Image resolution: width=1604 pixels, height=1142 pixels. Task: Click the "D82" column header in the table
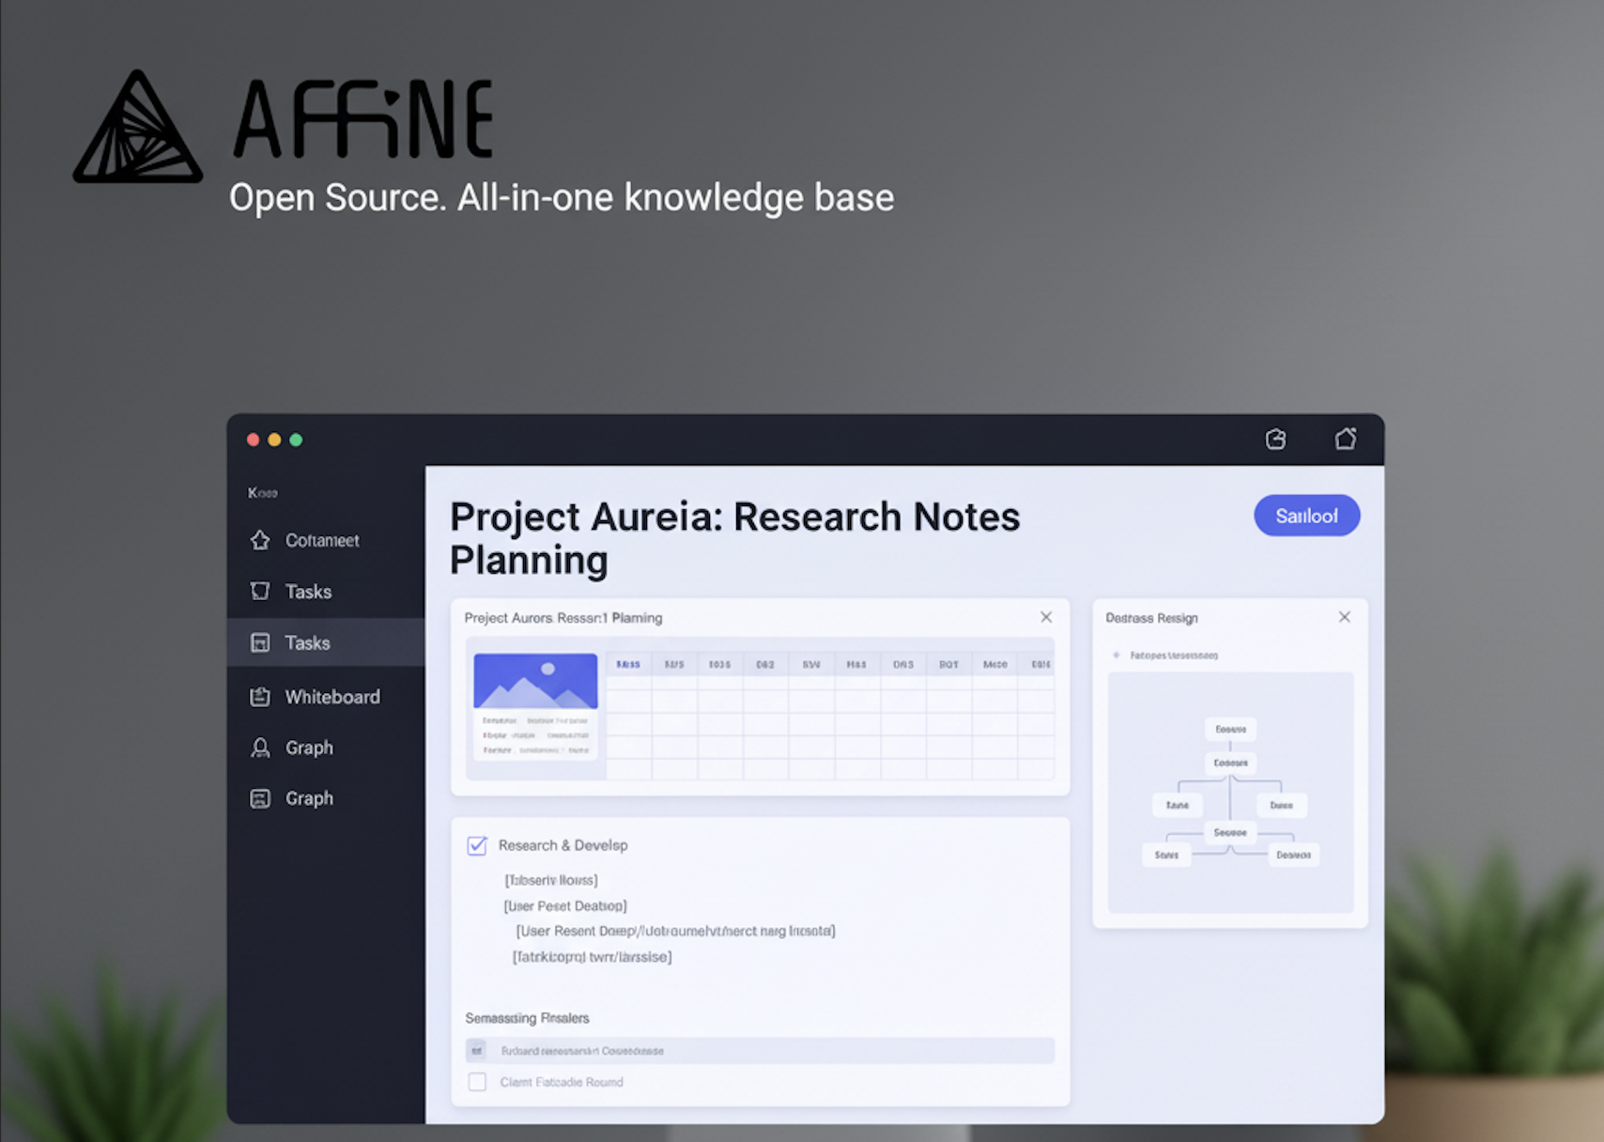point(765,664)
